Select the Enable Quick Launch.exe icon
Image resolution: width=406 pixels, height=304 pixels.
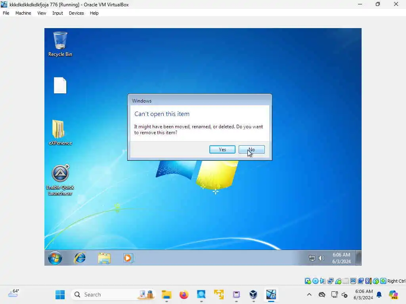pyautogui.click(x=60, y=180)
